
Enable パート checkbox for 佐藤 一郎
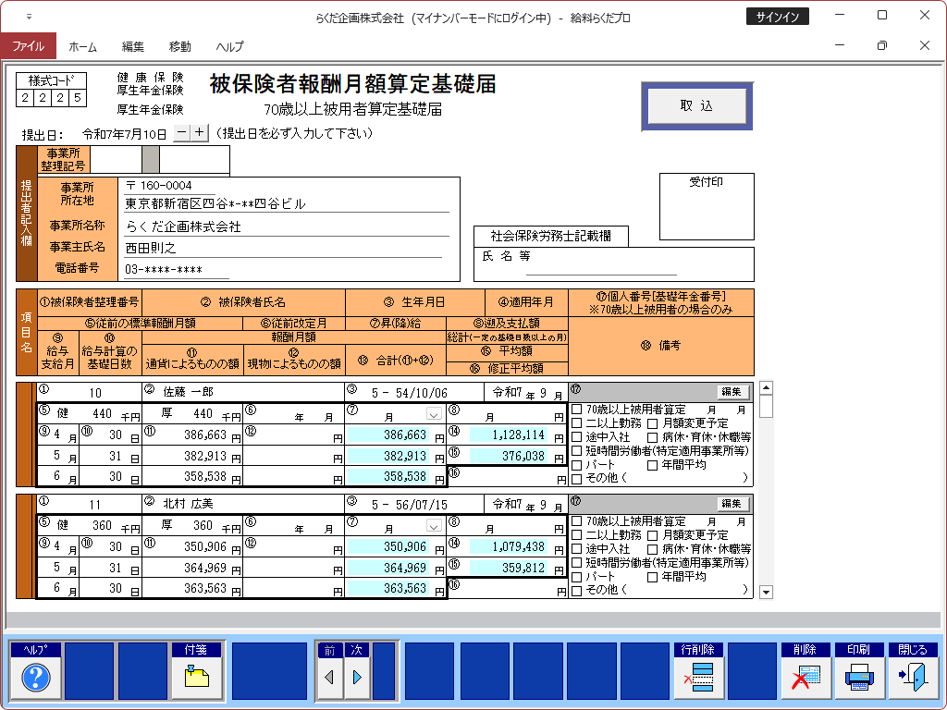tap(577, 465)
